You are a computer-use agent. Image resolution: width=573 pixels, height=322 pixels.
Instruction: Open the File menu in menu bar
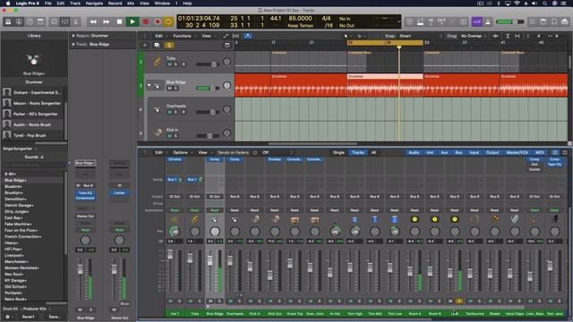pyautogui.click(x=47, y=4)
